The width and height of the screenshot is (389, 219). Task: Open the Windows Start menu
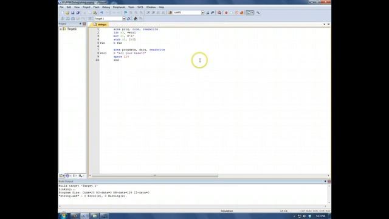click(63, 216)
